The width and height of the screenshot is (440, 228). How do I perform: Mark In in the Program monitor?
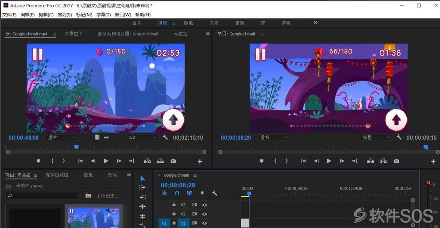click(275, 161)
